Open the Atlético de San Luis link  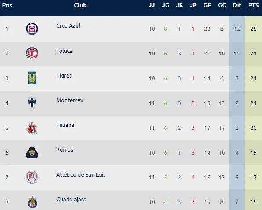(x=81, y=175)
